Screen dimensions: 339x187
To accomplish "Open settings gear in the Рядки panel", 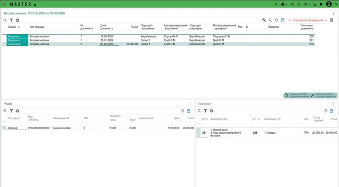I will (17, 111).
